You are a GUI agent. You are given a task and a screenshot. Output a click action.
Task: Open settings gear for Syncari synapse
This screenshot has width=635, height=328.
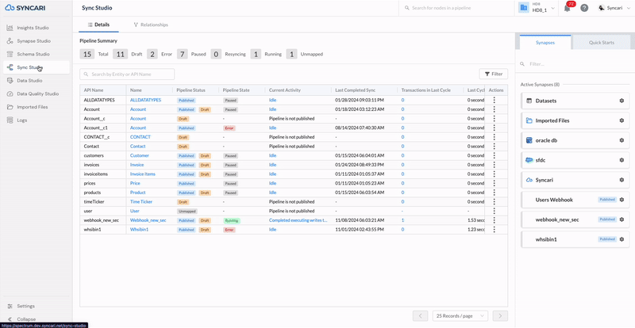pos(622,180)
